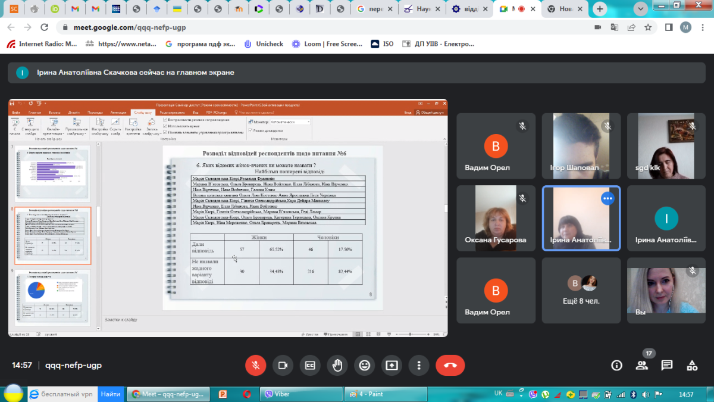Show the participants list panel
The image size is (714, 402).
[641, 365]
